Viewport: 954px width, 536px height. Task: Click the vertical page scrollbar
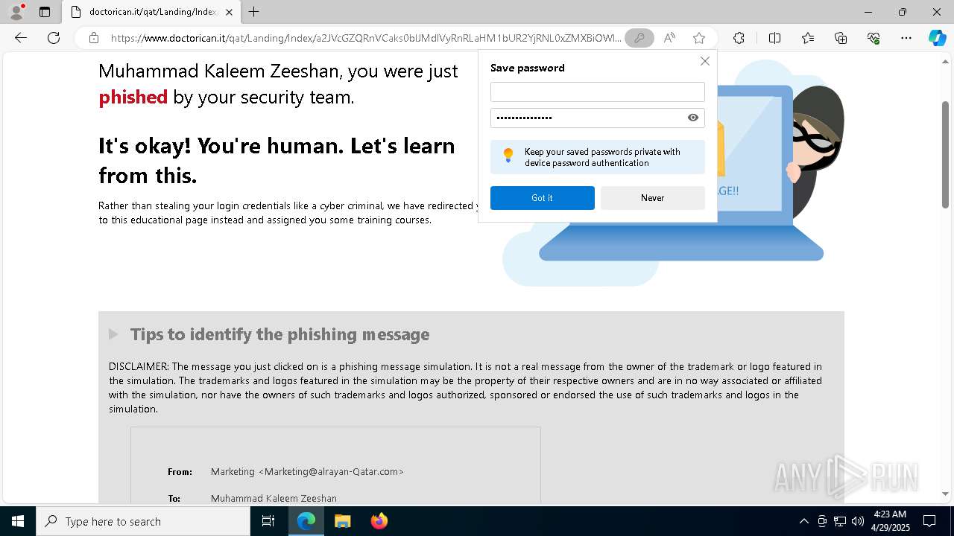(x=945, y=153)
